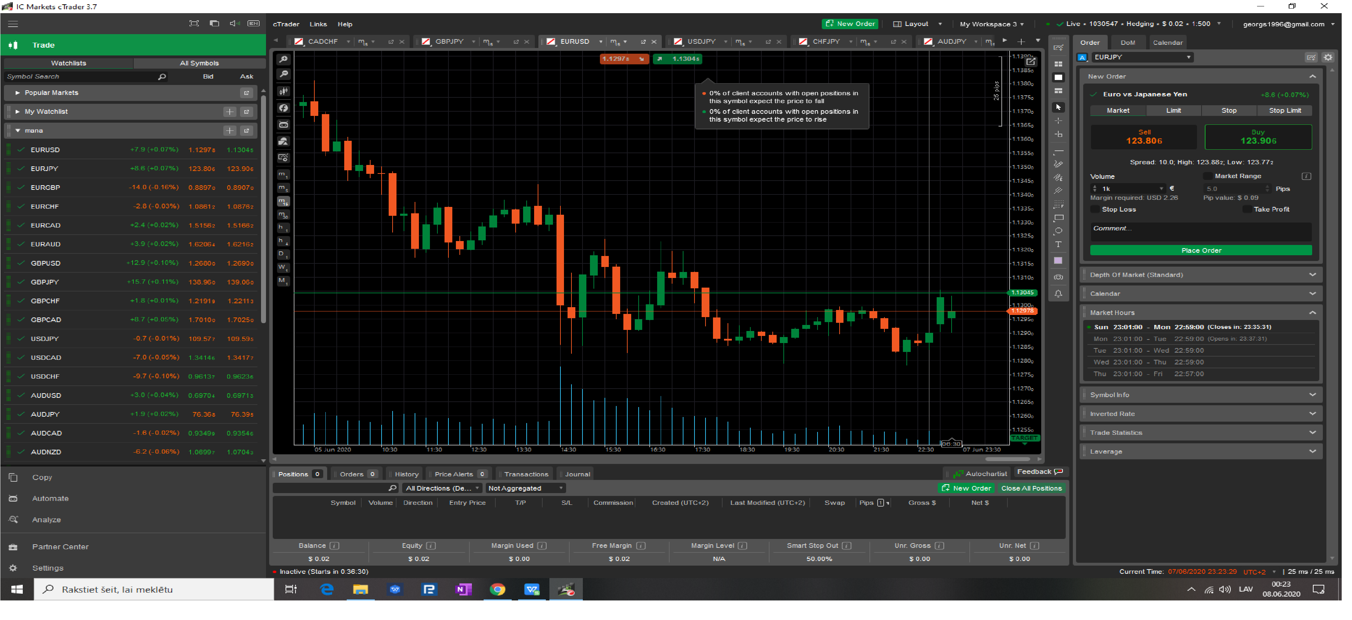The height and width of the screenshot is (620, 1352).
Task: Toggle drawings visibility eye icon
Action: coord(1058,278)
